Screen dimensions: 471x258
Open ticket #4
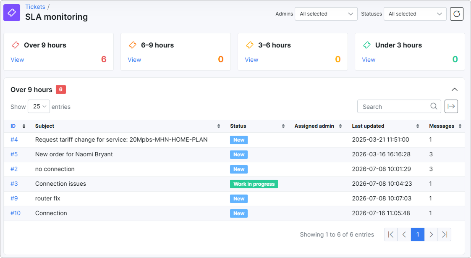click(x=14, y=140)
